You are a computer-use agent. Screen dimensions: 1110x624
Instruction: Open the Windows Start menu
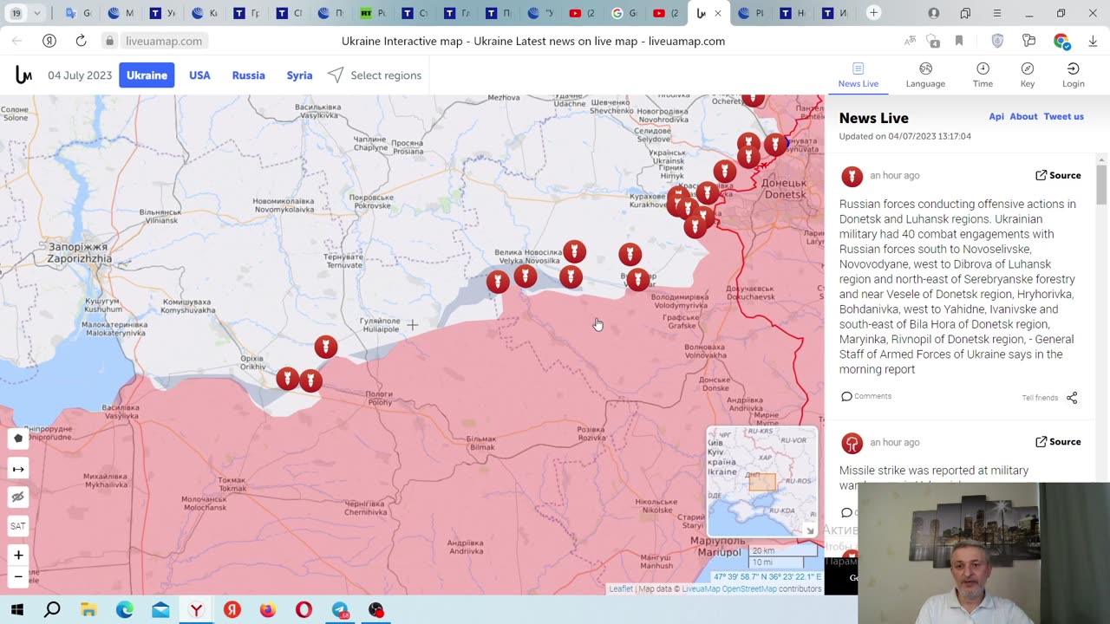click(x=17, y=610)
